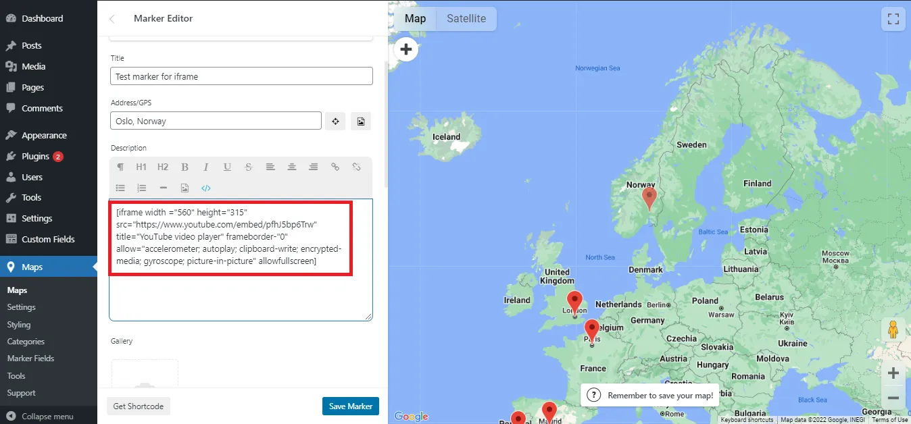
Task: Click the GPS locate icon beside the address field
Action: (x=335, y=121)
